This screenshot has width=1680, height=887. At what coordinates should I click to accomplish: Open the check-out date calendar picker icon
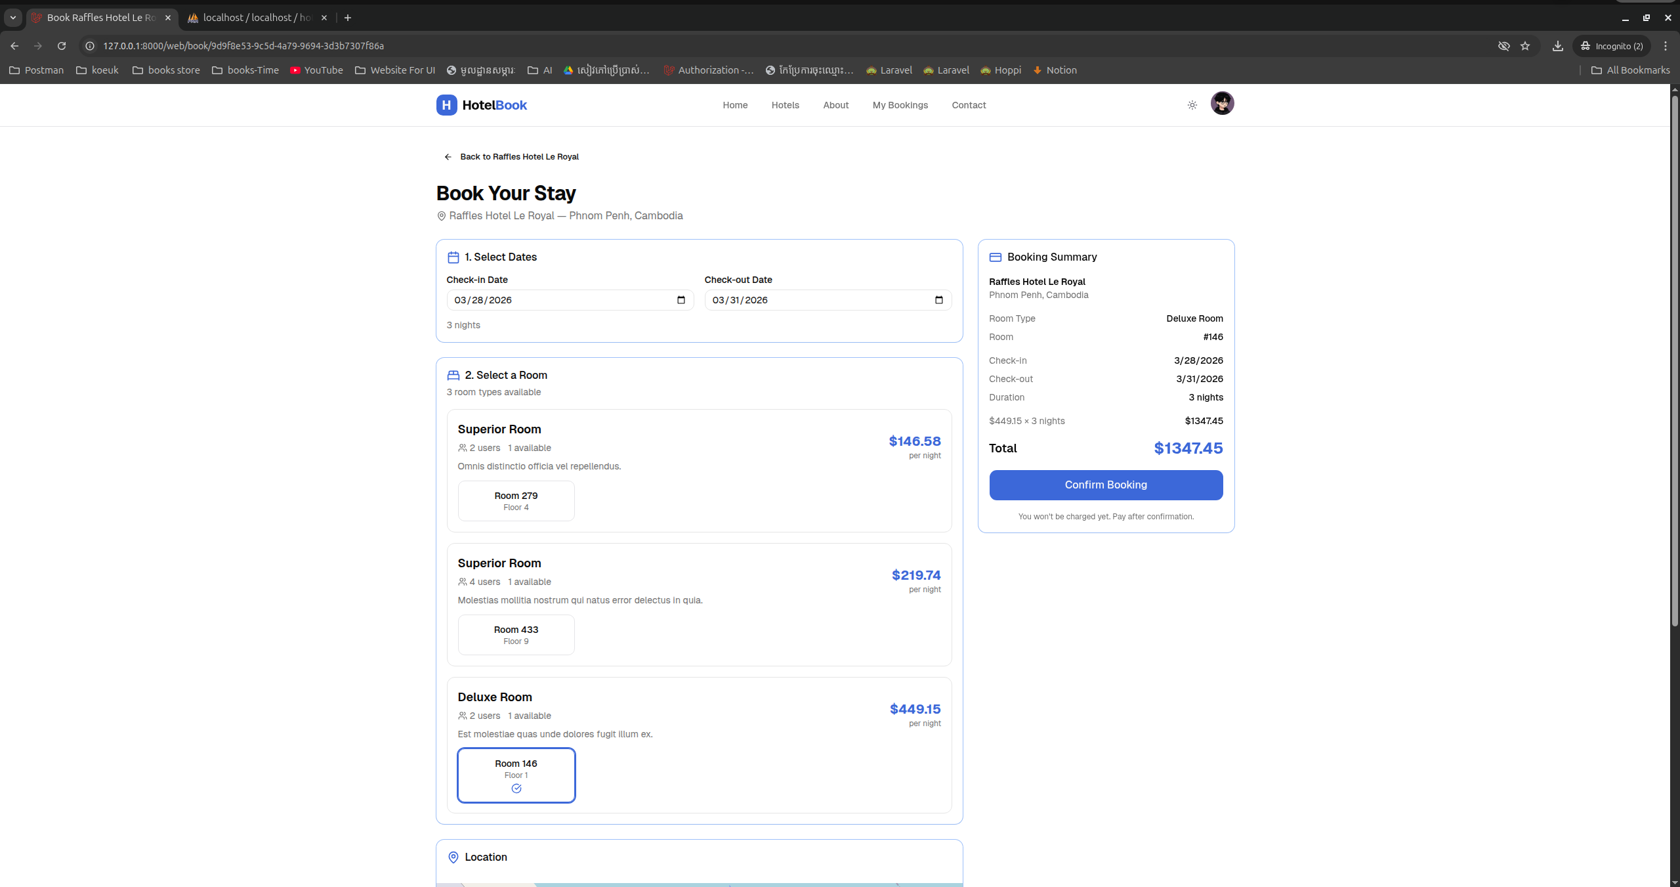938,300
